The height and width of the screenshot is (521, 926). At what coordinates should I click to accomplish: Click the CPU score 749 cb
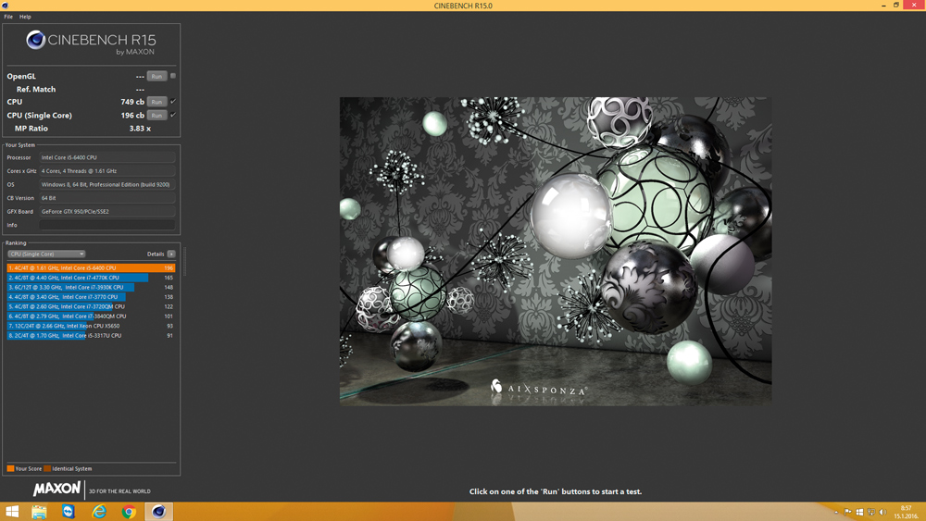[132, 102]
